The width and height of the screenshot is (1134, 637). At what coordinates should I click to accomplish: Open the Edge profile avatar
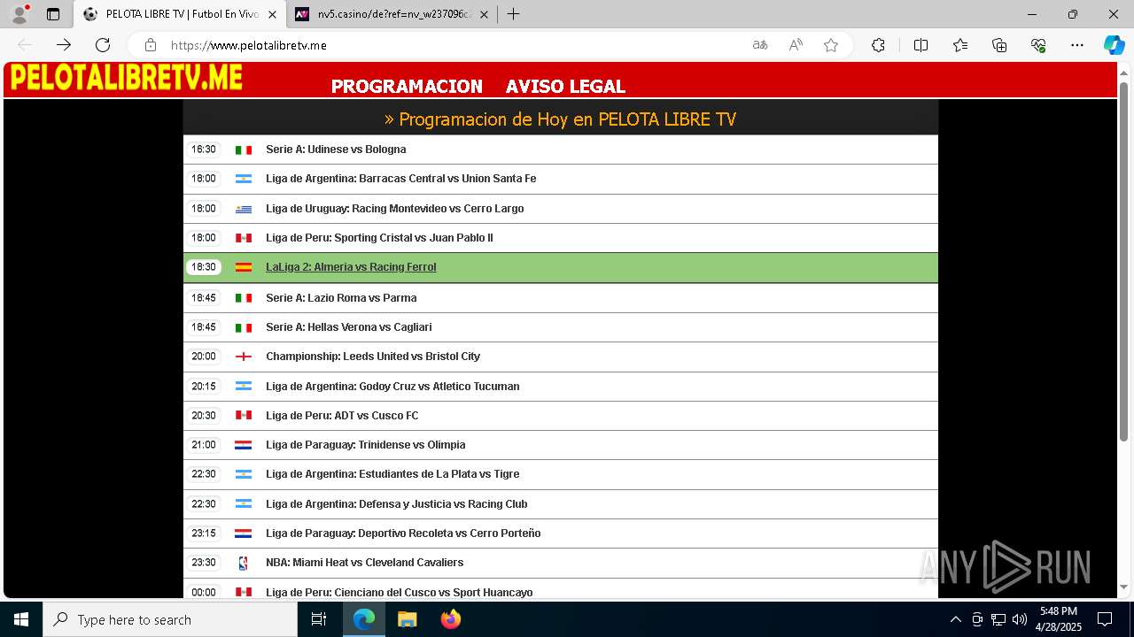[x=19, y=14]
